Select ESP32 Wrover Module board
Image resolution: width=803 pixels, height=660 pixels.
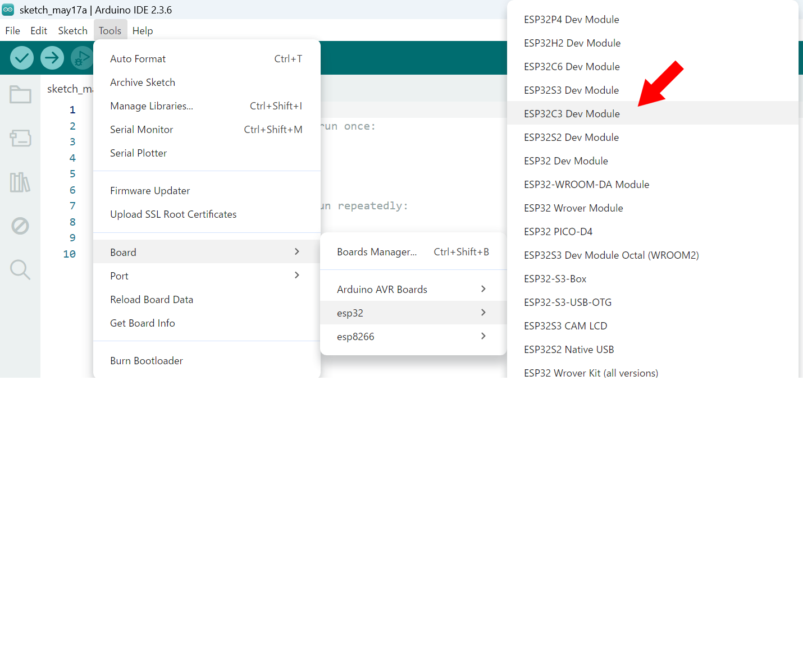(x=653, y=208)
